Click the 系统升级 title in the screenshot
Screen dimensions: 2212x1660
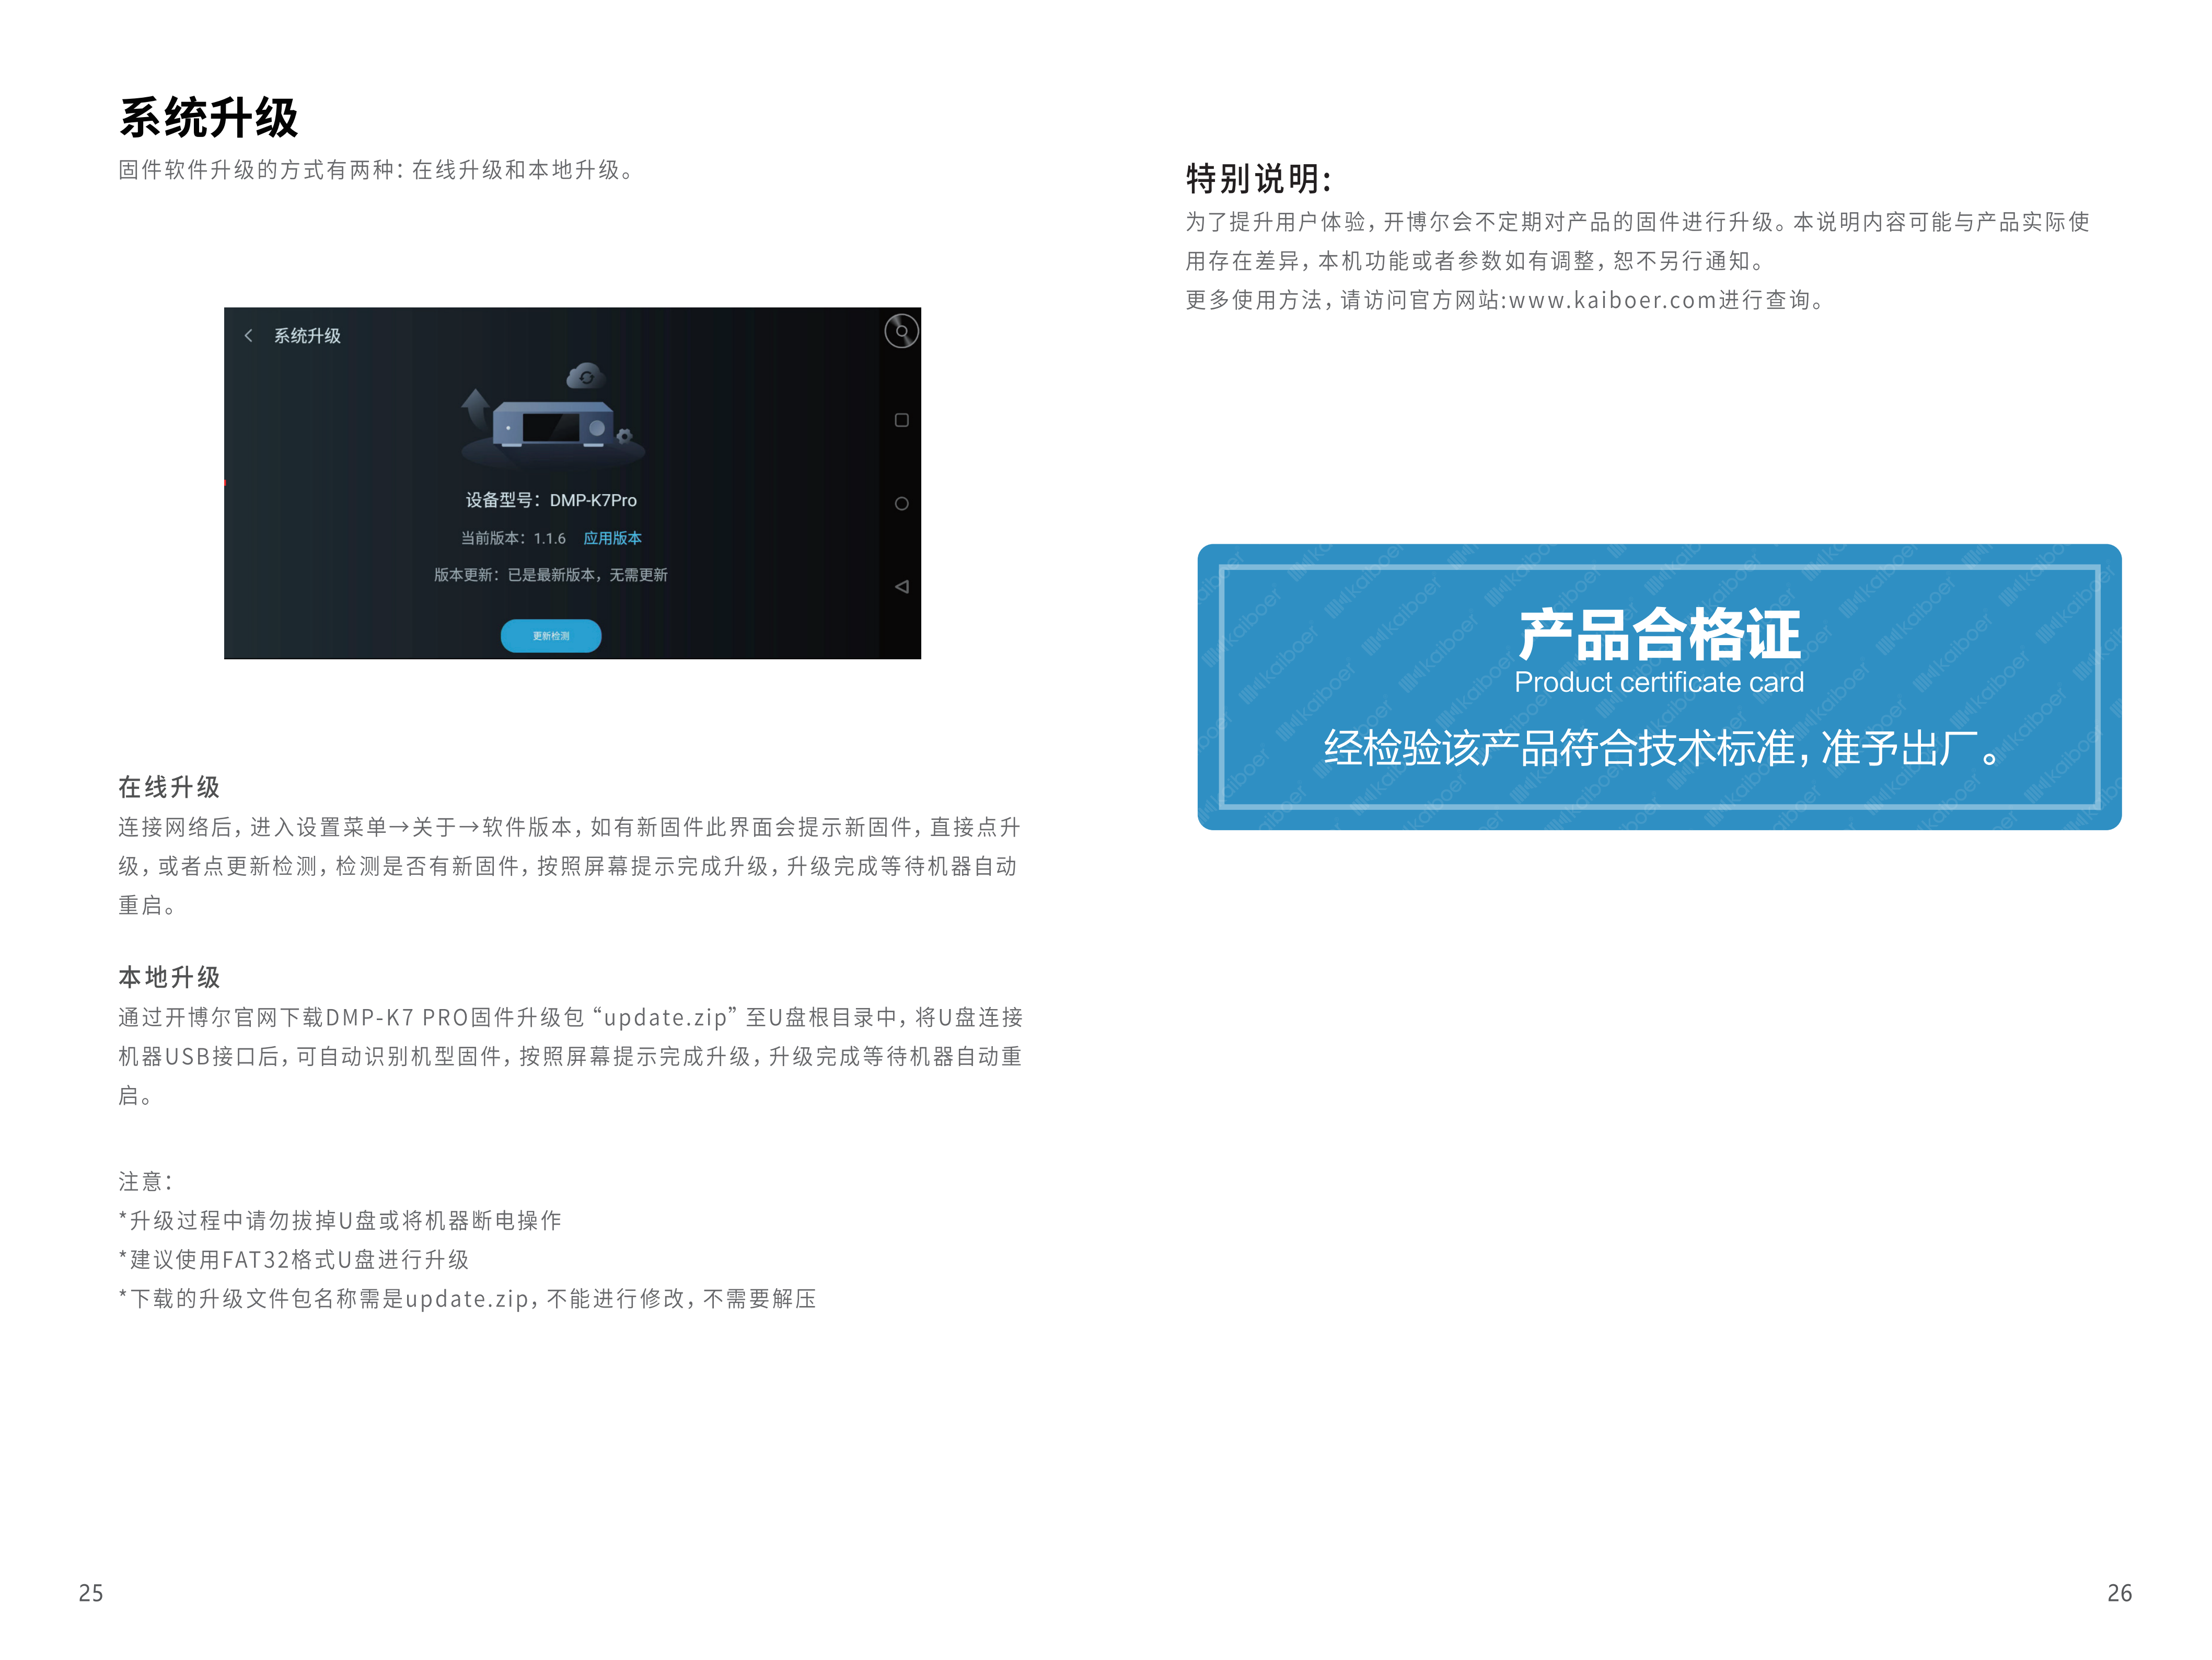pos(307,336)
